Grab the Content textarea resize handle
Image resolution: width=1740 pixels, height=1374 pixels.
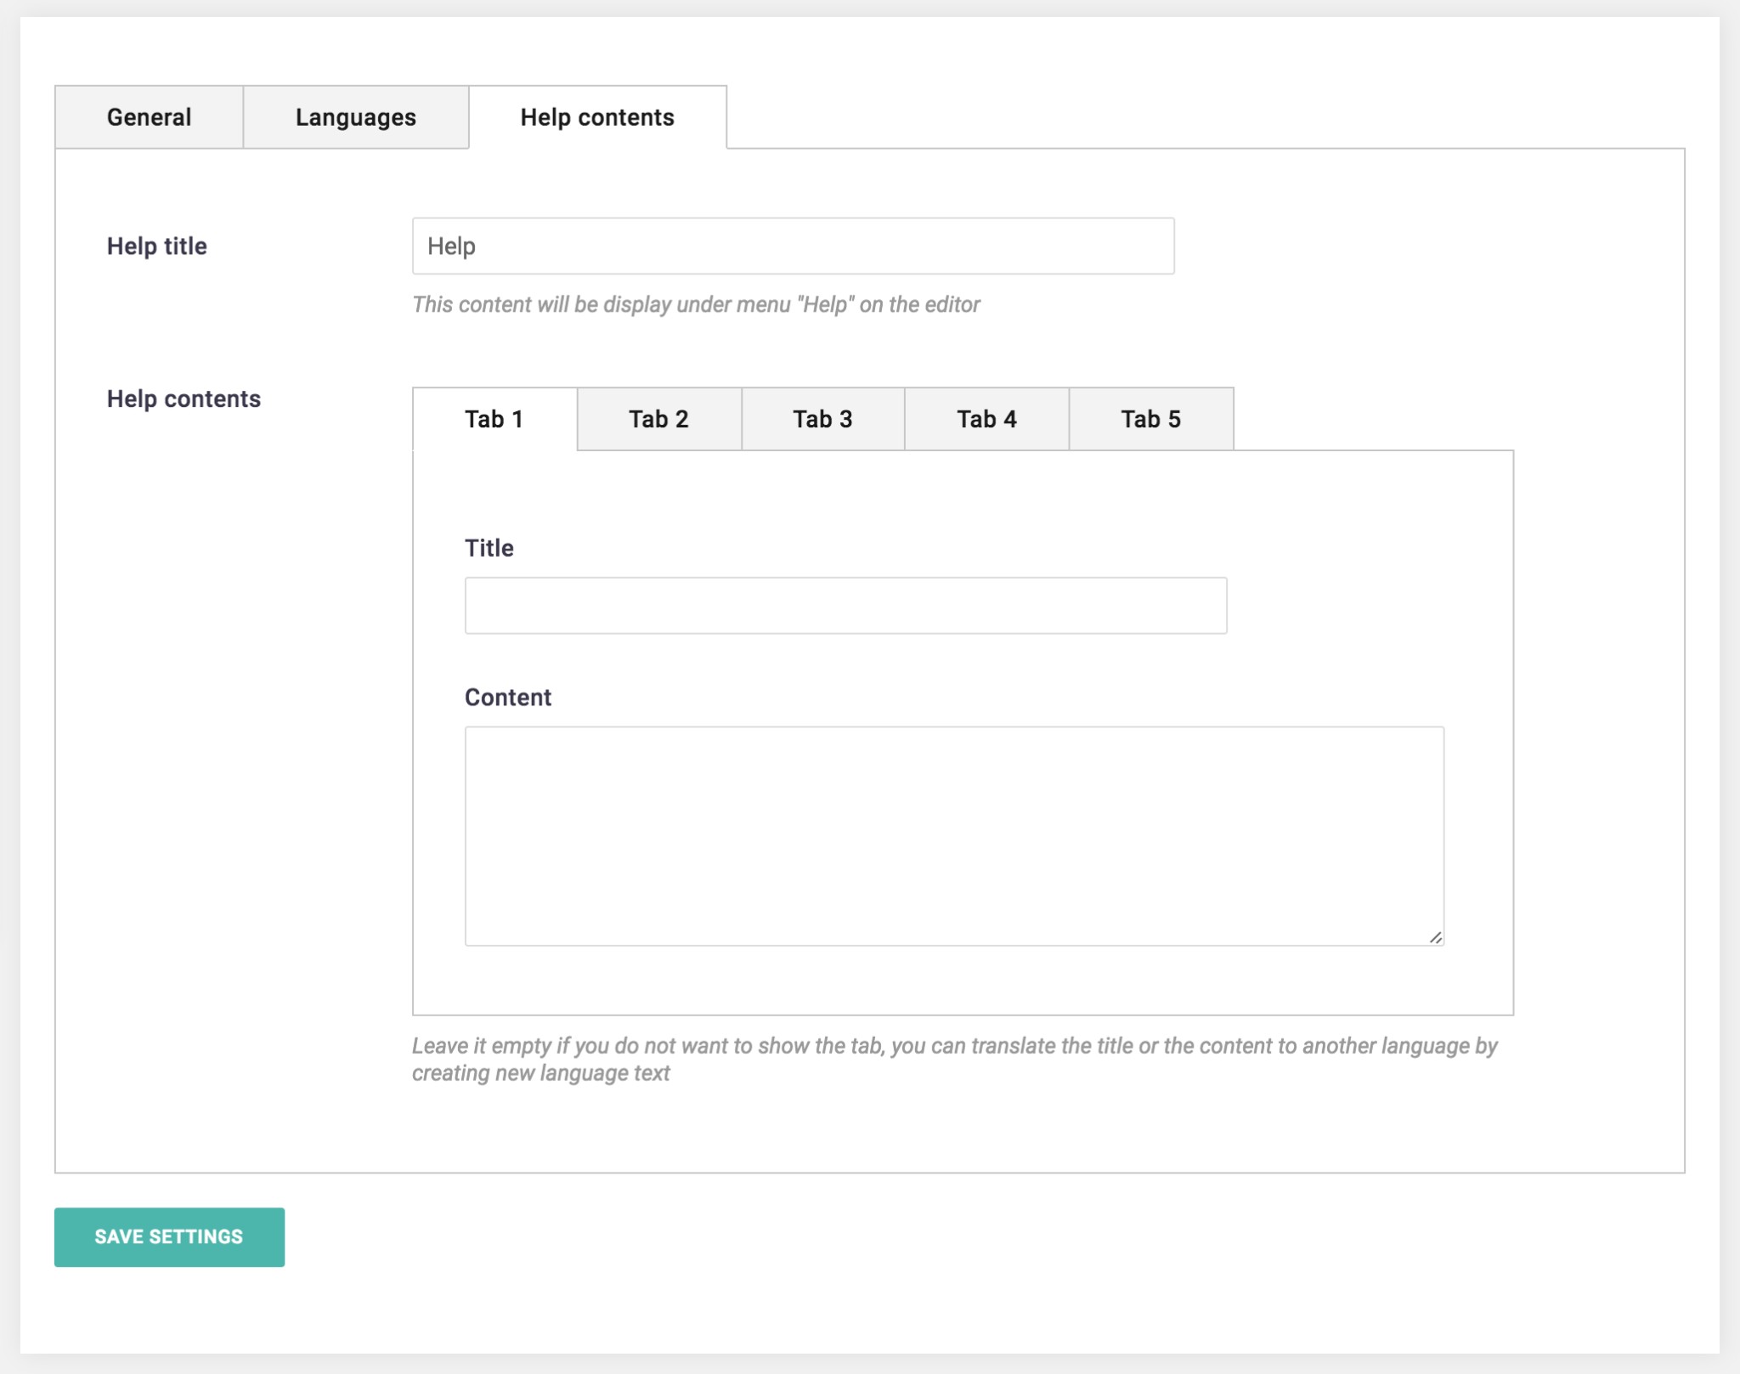click(x=1435, y=937)
